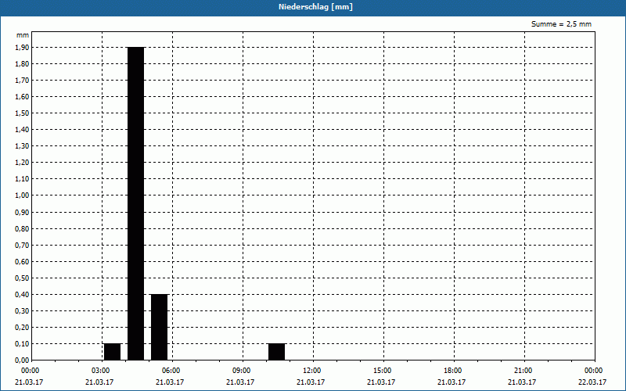The image size is (626, 391).
Task: Choose the 0,30 y-axis value
Action: click(22, 311)
